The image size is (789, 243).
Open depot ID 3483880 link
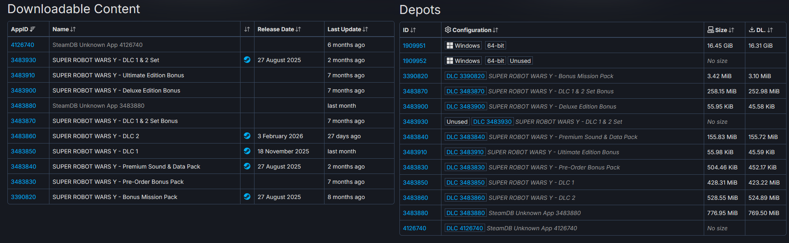[x=416, y=213]
